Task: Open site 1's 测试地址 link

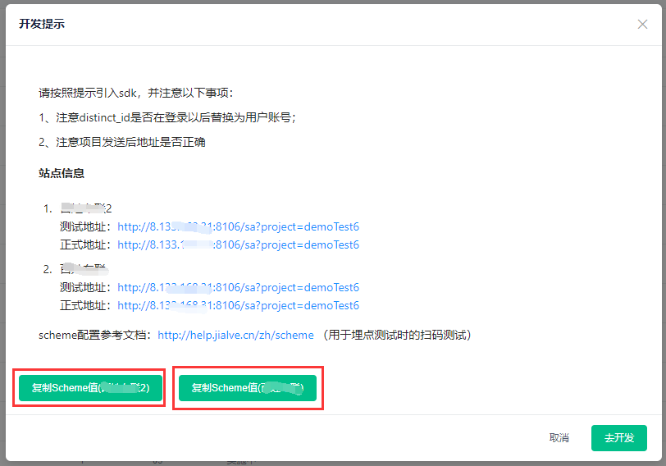Action: coord(239,226)
